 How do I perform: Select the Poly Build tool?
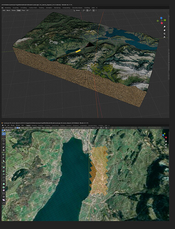pos(4,184)
